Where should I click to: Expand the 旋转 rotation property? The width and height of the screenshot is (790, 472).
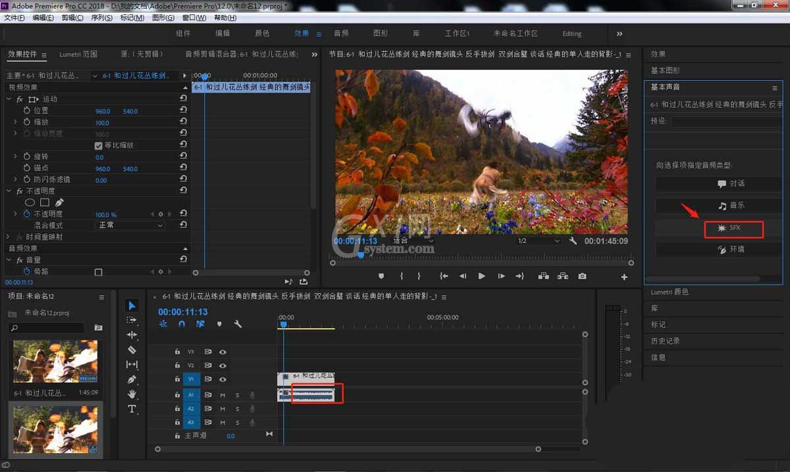(15, 156)
